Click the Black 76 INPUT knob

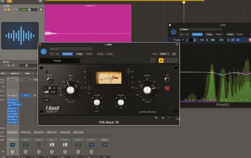pos(71,90)
